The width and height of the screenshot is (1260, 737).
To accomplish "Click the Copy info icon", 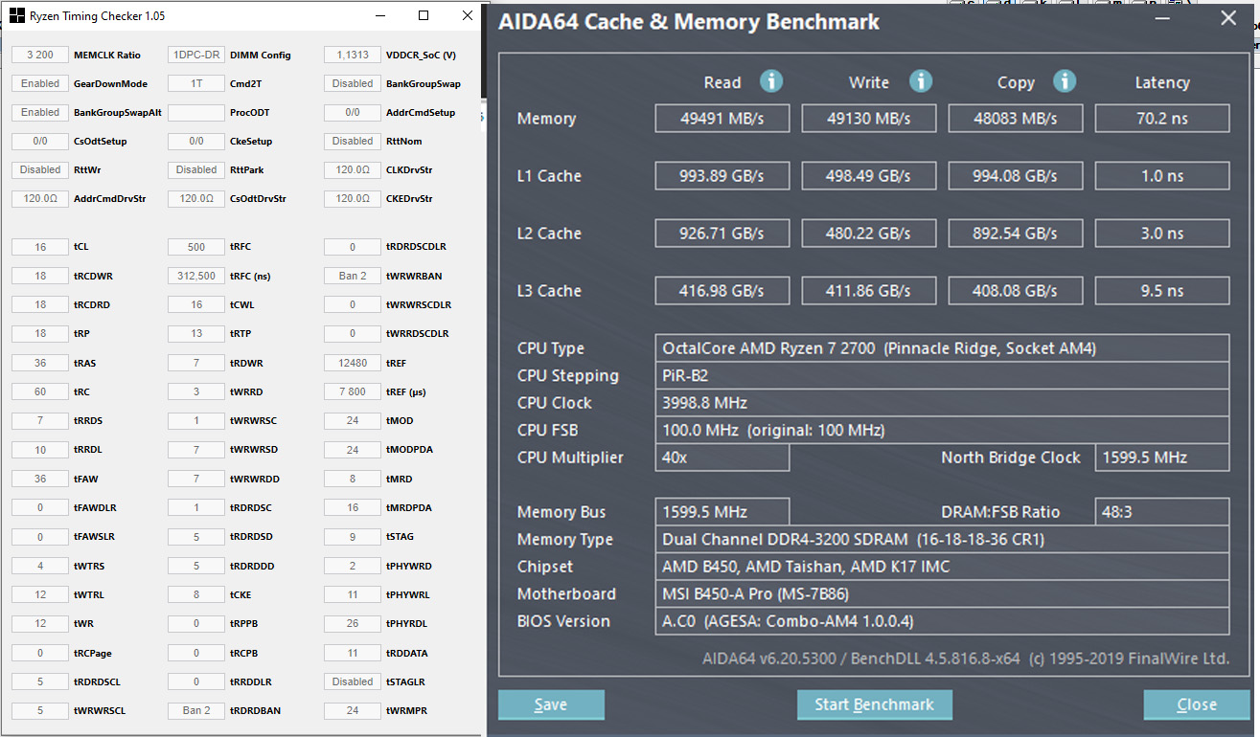I will pyautogui.click(x=1065, y=81).
